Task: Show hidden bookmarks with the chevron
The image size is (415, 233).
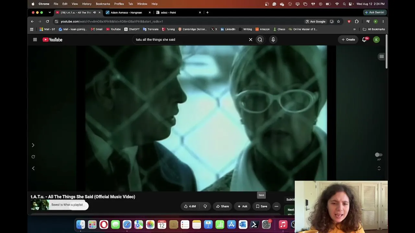Action: coord(354,29)
